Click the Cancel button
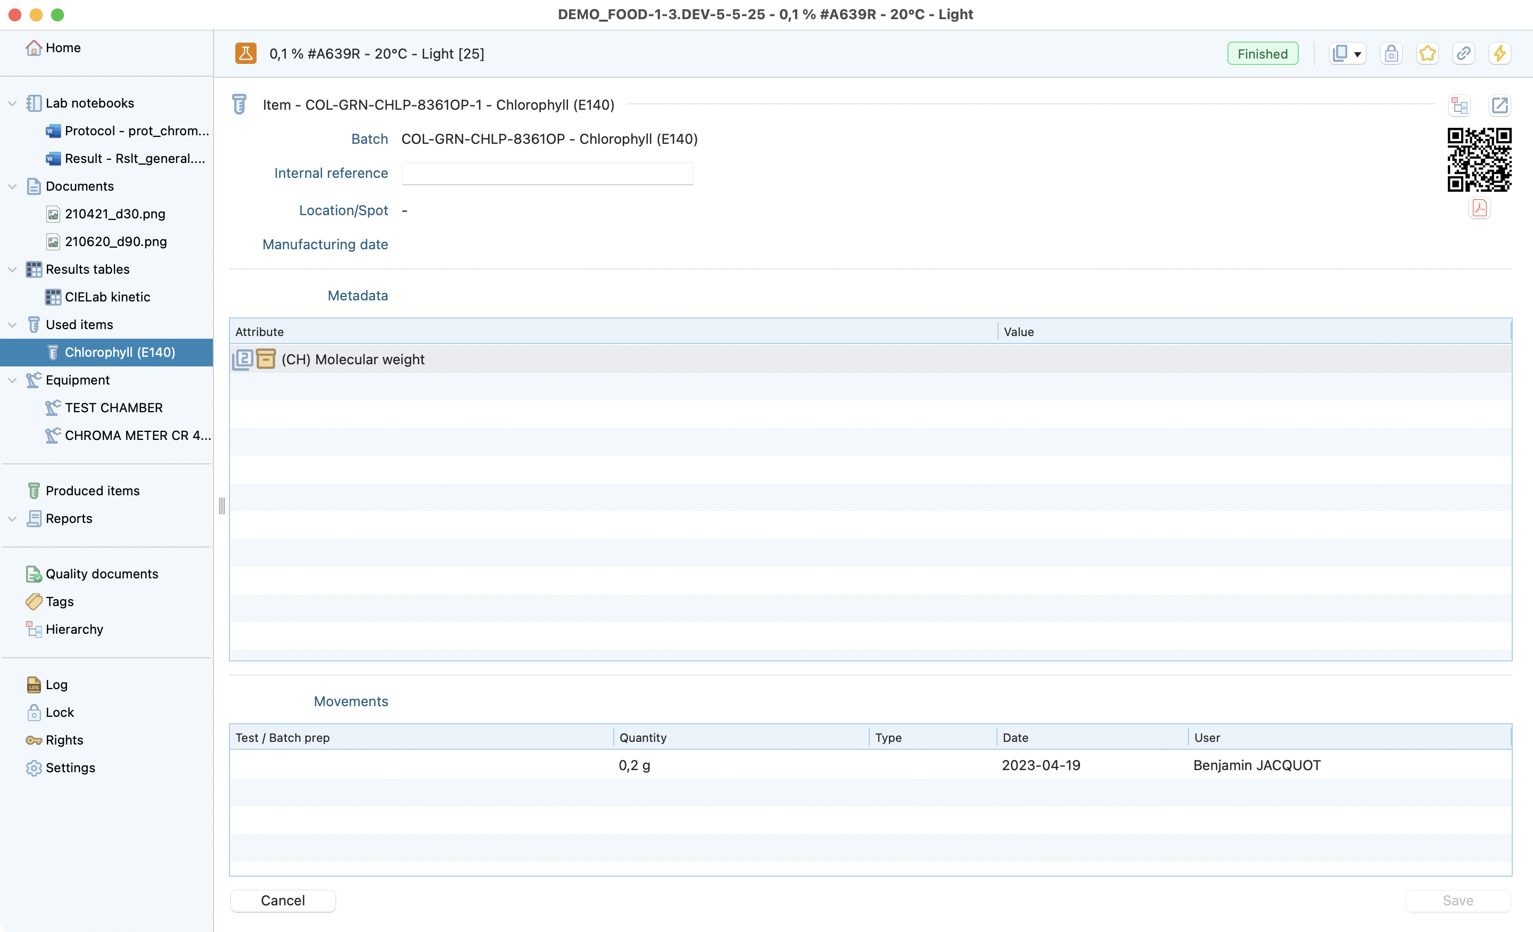The height and width of the screenshot is (932, 1533). pyautogui.click(x=283, y=900)
